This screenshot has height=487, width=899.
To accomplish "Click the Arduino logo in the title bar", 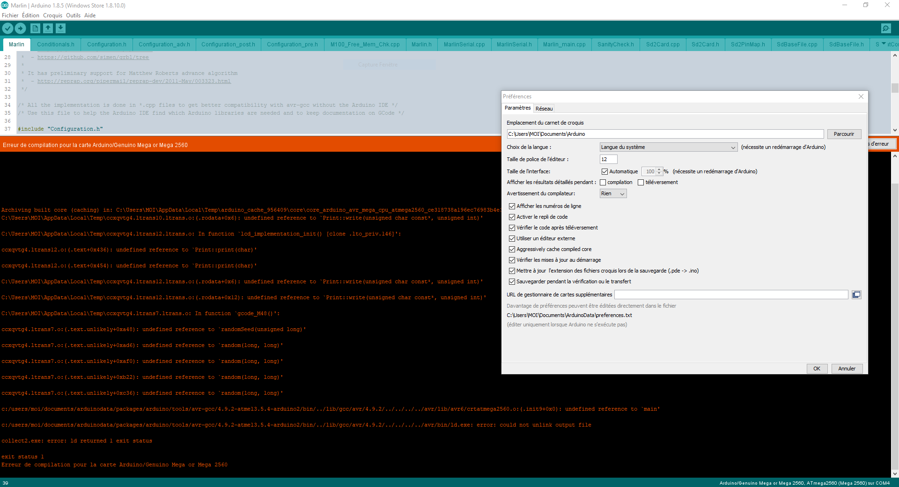I will [5, 5].
